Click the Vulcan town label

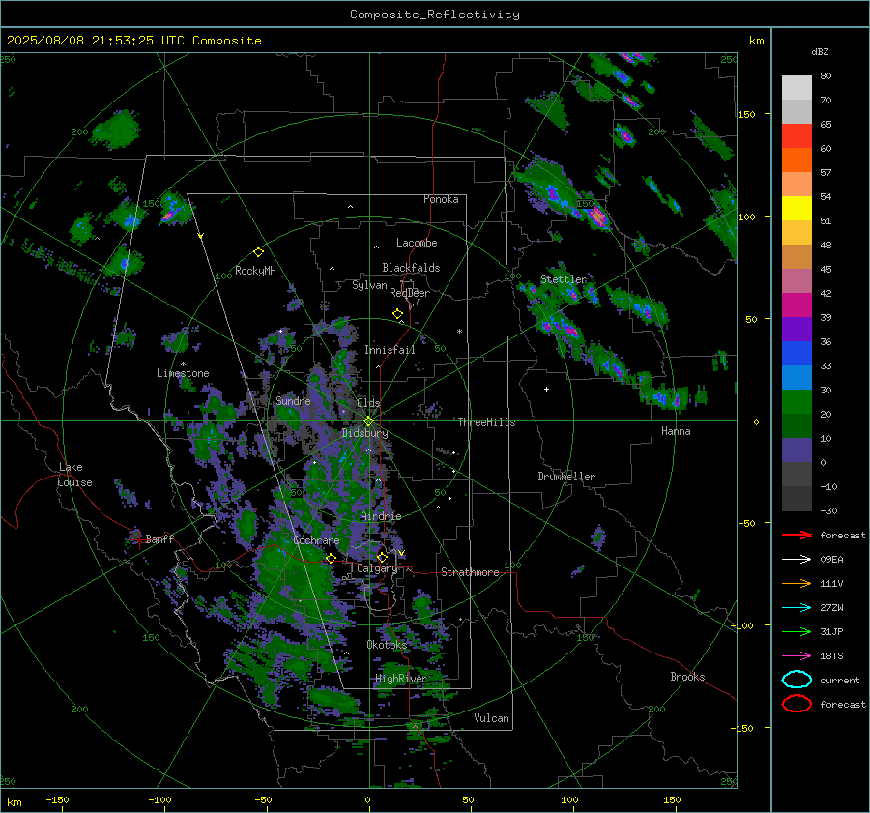click(x=491, y=718)
